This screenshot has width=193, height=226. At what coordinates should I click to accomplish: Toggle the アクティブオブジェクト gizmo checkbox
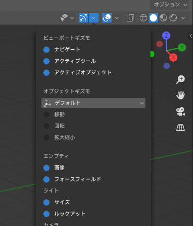click(46, 73)
